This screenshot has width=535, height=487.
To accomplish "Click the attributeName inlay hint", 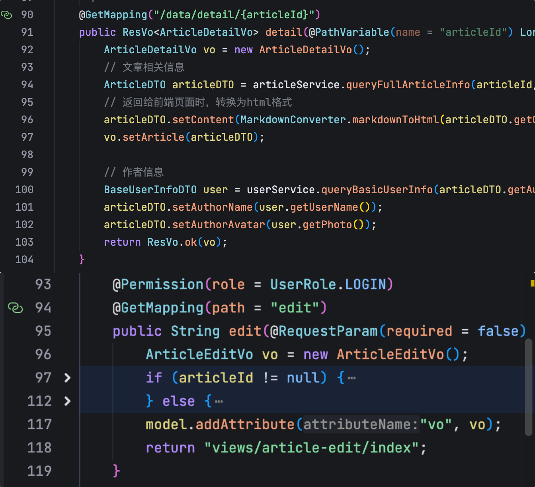I will [361, 425].
